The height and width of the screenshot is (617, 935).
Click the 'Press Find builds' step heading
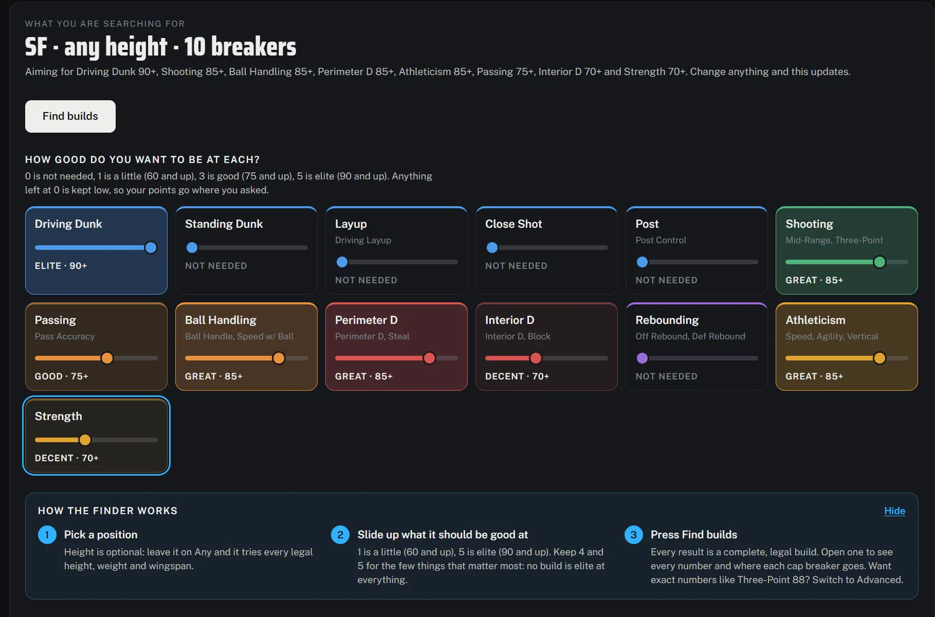(x=693, y=535)
